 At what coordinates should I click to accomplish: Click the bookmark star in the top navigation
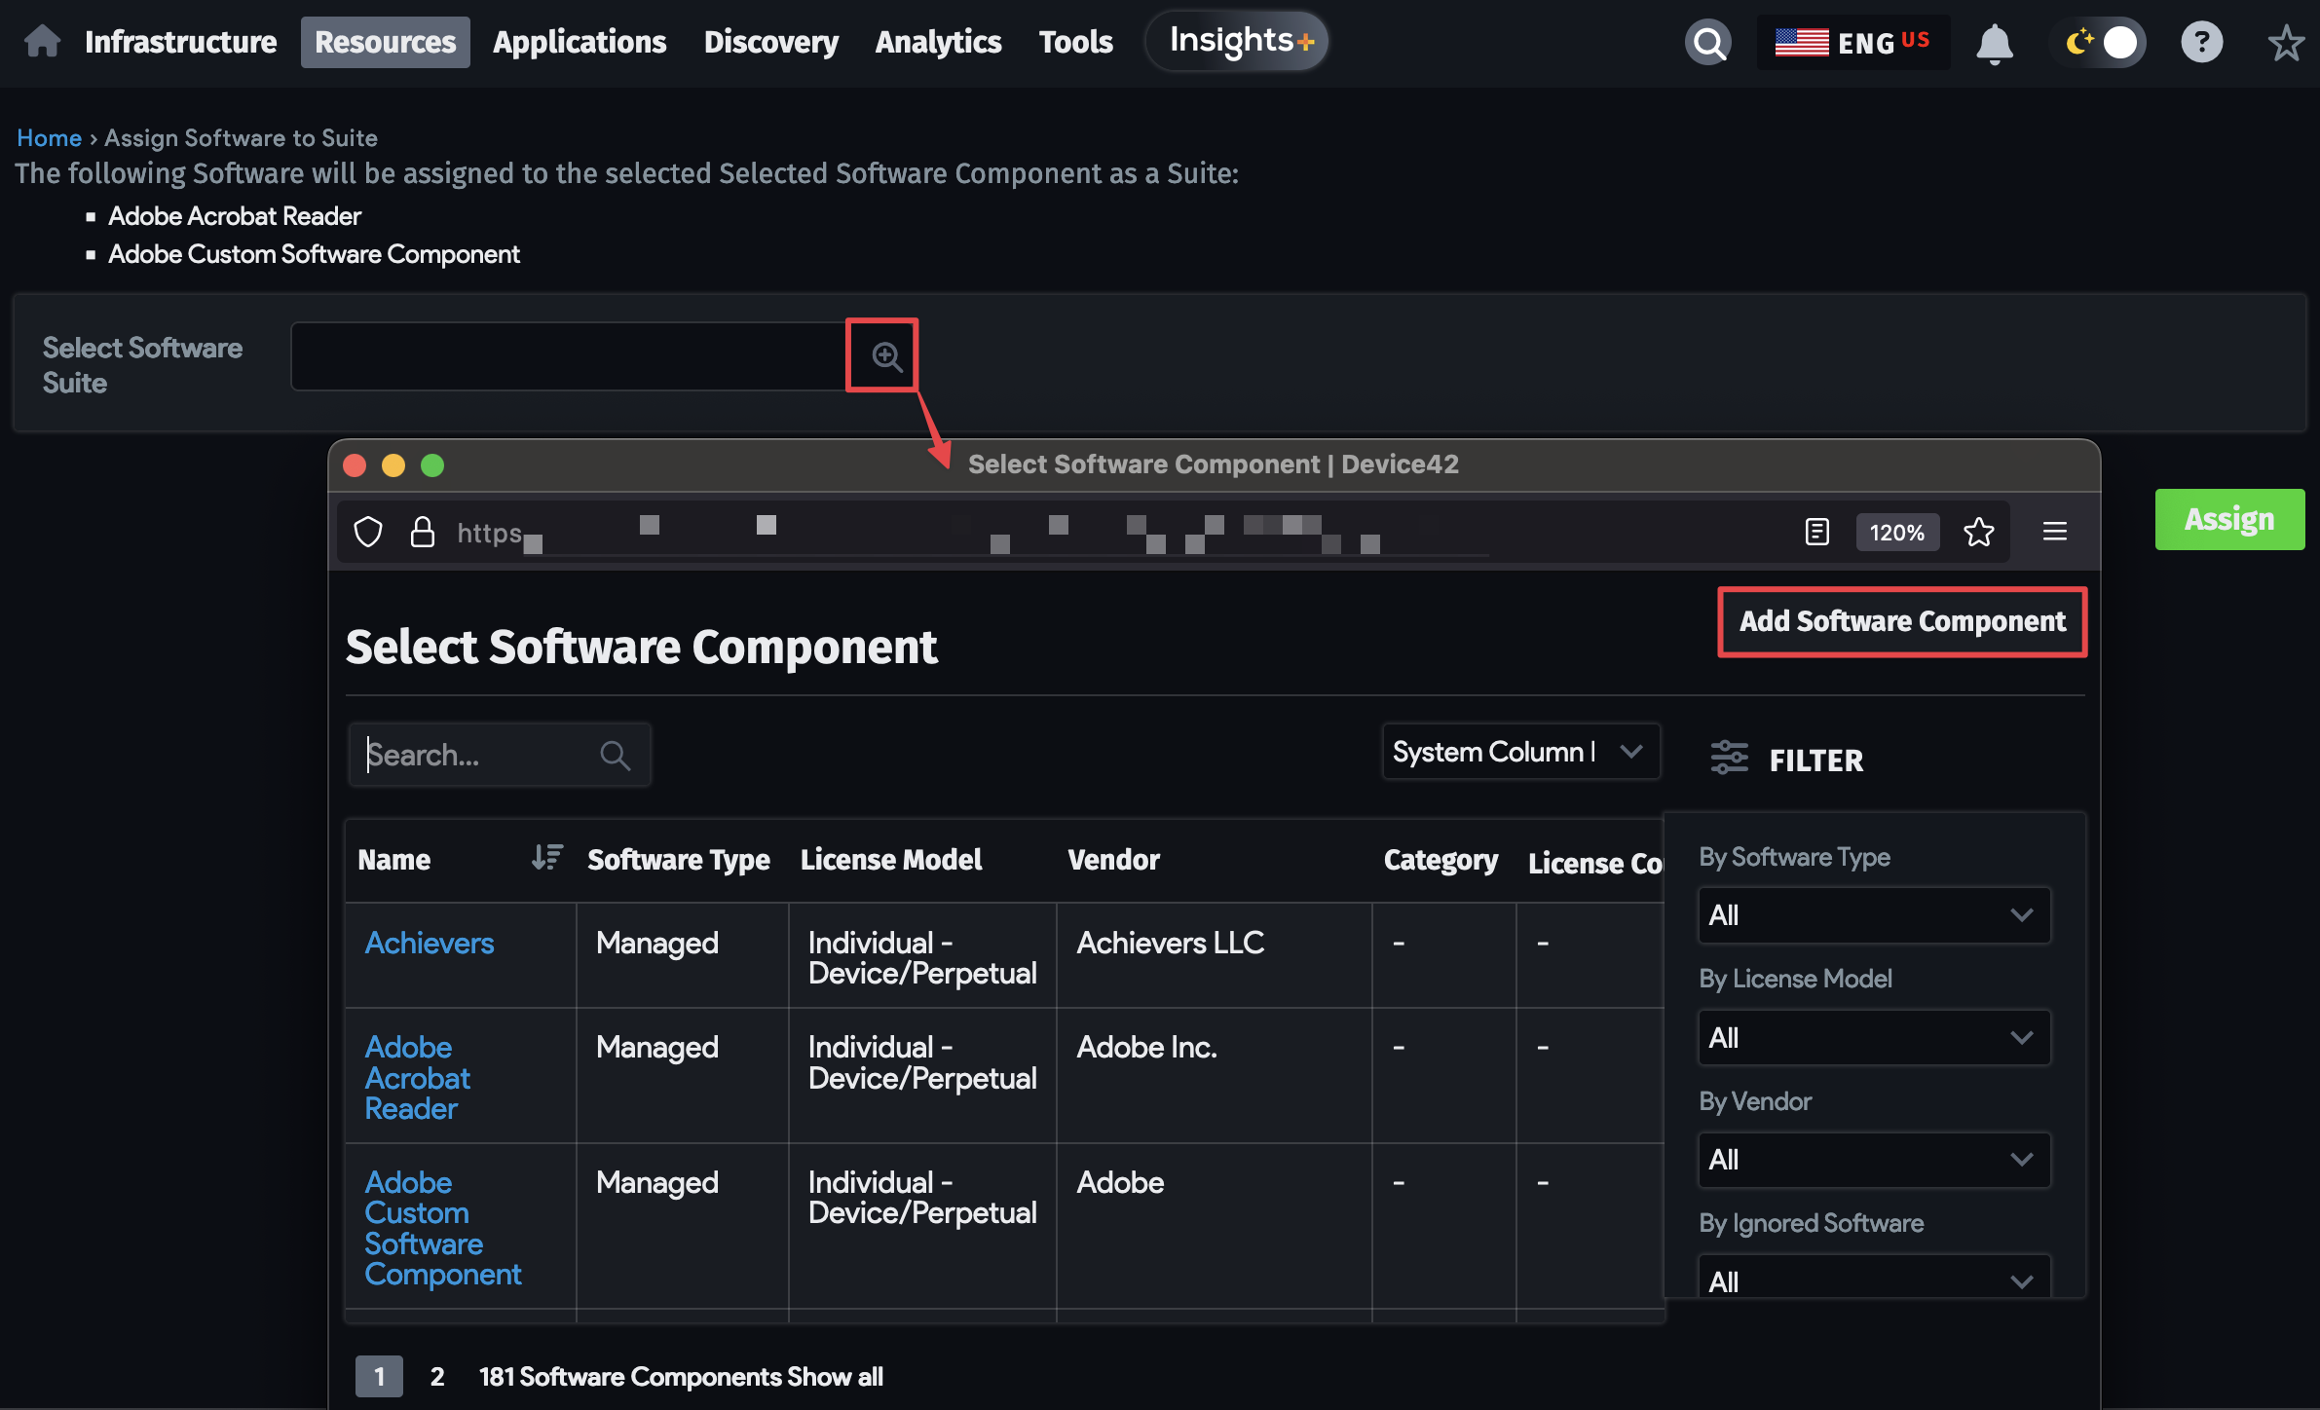click(x=2287, y=42)
